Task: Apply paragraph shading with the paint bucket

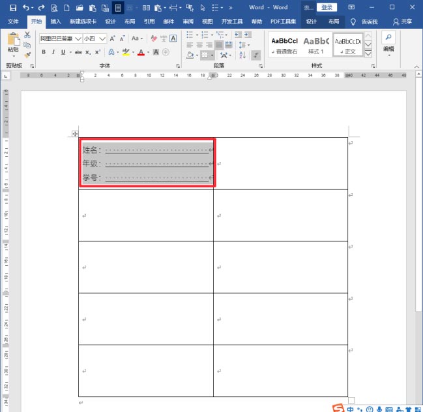Action: (x=190, y=55)
